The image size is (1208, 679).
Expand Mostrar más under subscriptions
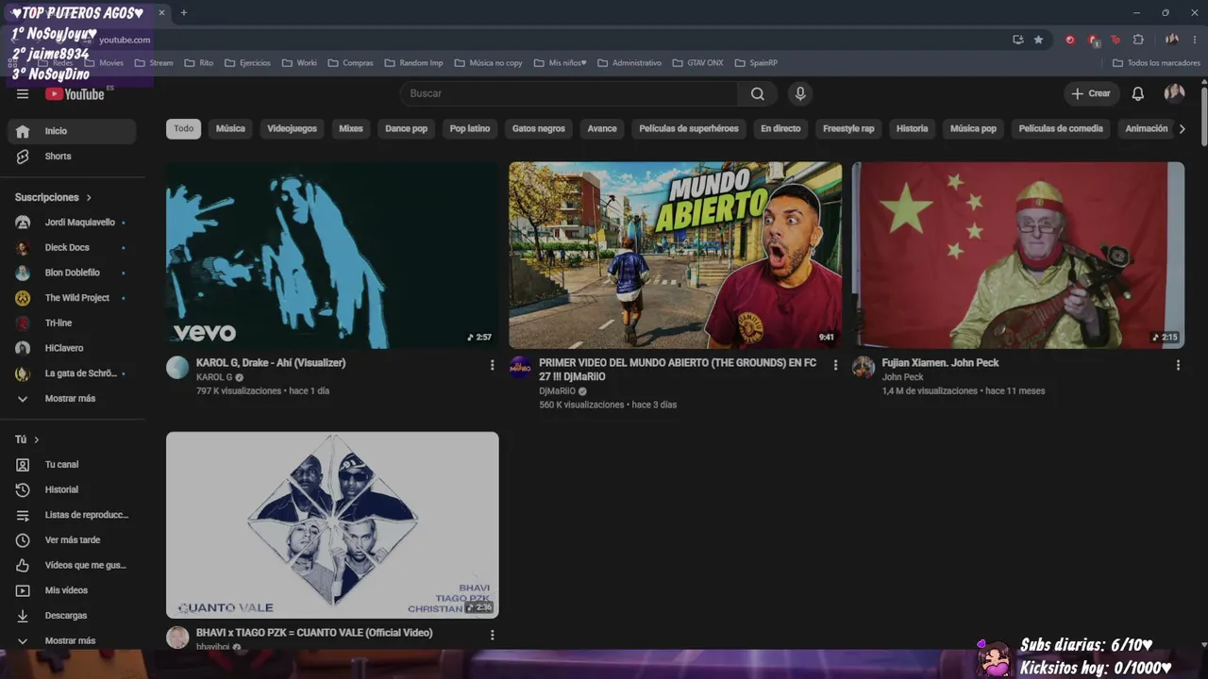click(72, 399)
